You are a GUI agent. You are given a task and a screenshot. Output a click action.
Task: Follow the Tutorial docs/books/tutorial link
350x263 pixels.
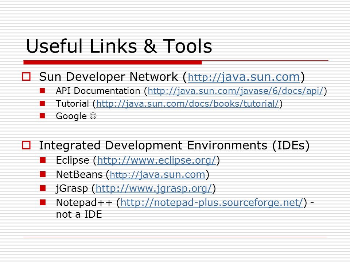188,103
